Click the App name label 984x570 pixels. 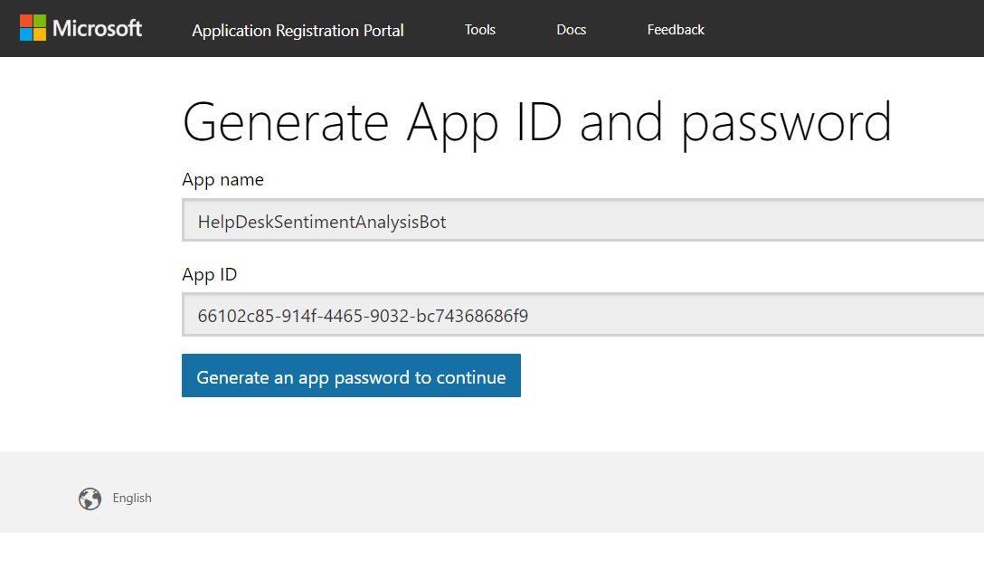click(222, 179)
